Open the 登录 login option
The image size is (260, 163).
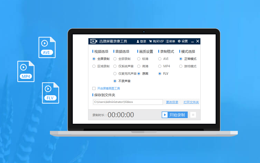coord(141,41)
